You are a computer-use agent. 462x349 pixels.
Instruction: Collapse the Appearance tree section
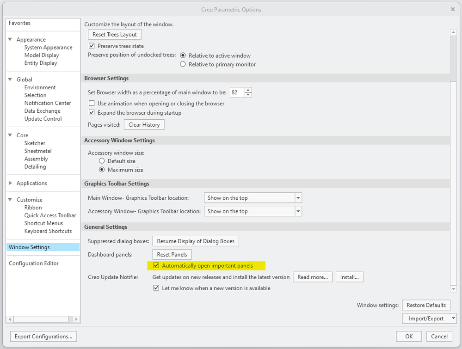coord(11,40)
